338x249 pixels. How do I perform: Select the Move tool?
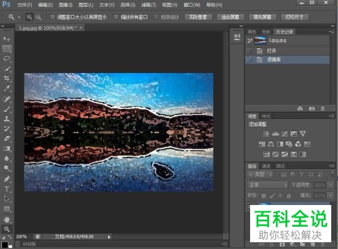7,39
